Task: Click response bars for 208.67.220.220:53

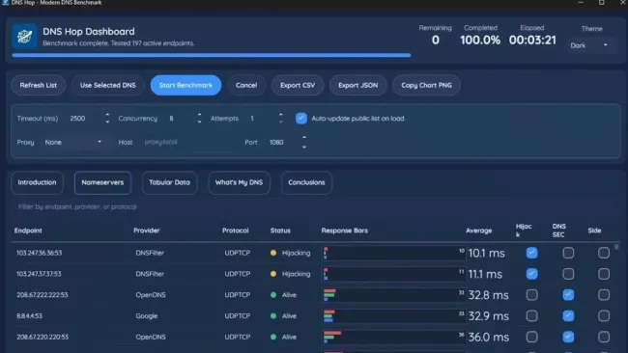Action: point(393,337)
